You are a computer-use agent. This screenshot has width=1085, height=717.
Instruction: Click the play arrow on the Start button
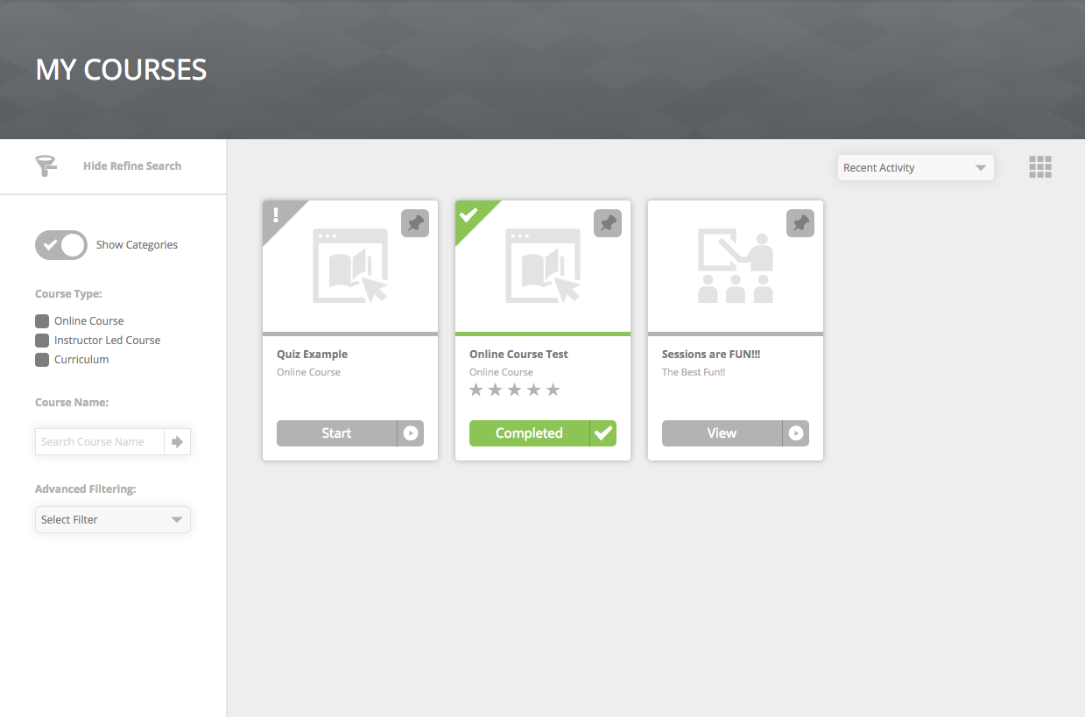411,433
